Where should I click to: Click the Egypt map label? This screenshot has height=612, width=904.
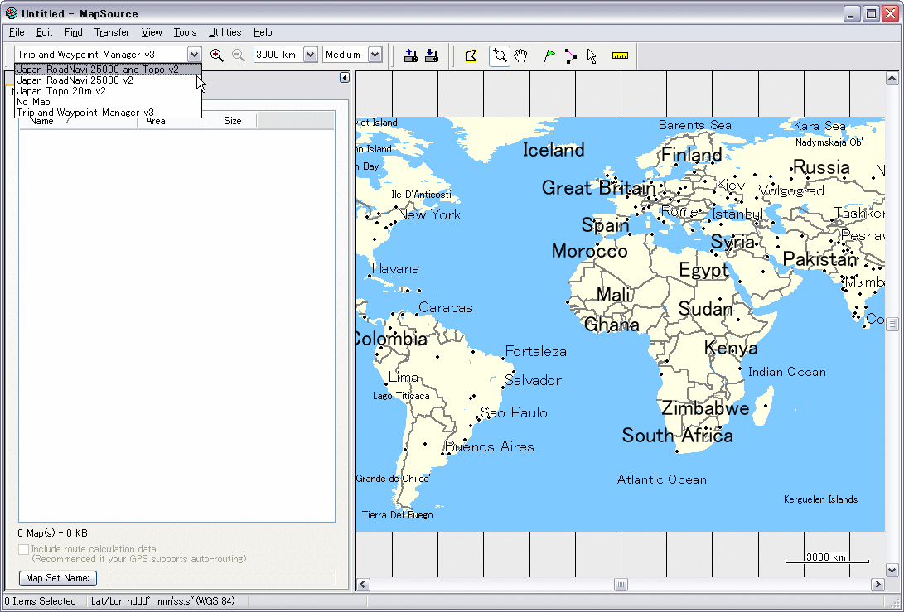[x=704, y=270]
